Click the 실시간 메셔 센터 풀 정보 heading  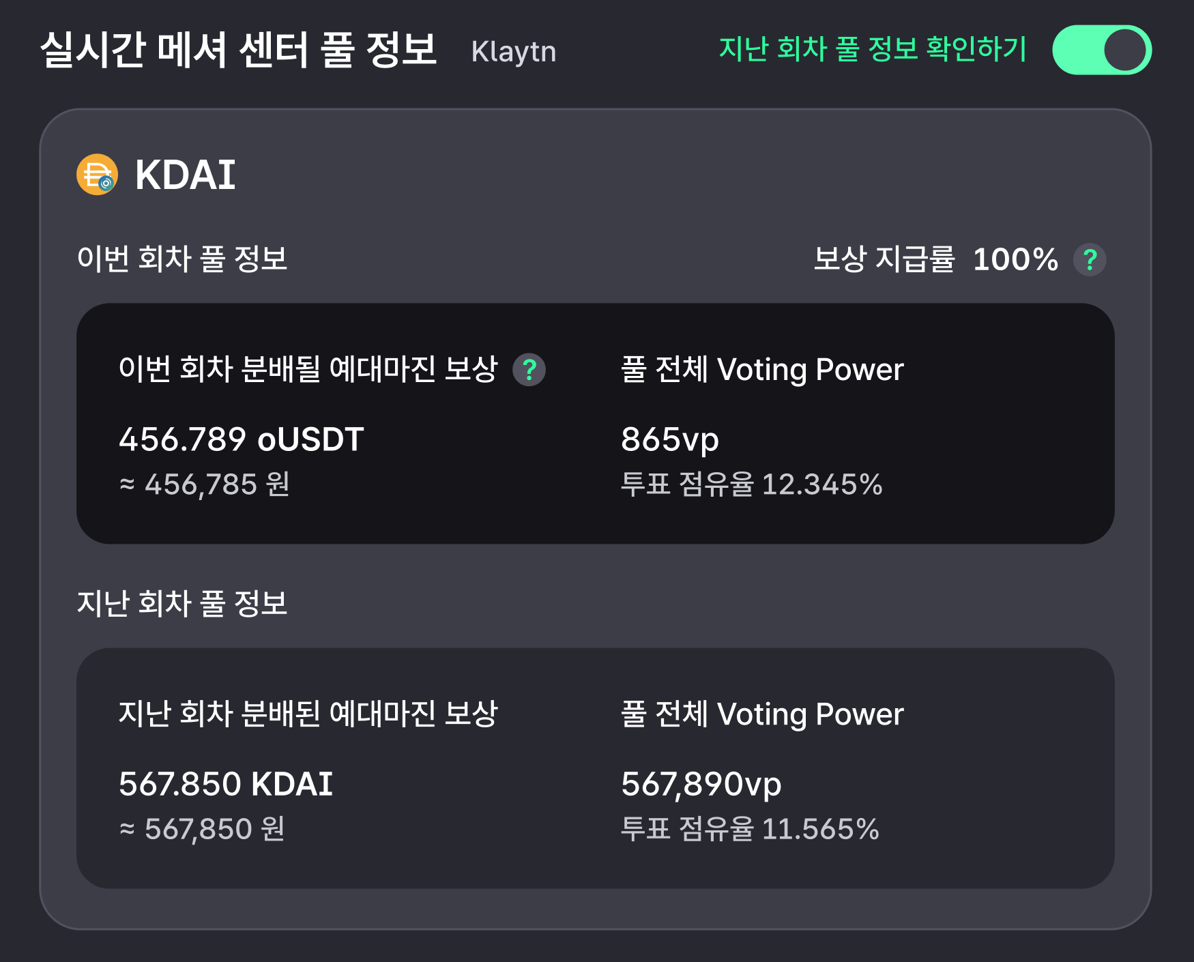click(238, 50)
